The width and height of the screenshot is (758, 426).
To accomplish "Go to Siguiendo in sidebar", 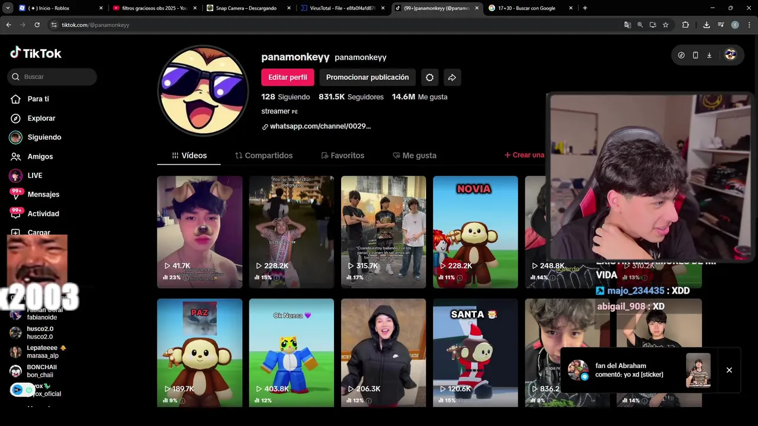I will point(36,137).
